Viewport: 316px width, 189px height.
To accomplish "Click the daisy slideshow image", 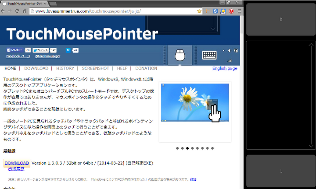I will click(x=194, y=102).
